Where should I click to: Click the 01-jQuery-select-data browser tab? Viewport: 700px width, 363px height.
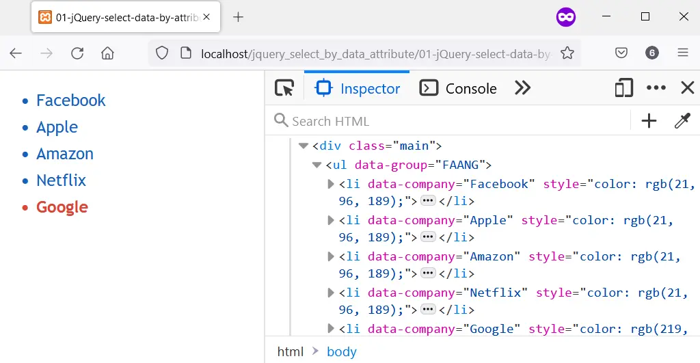click(x=126, y=17)
